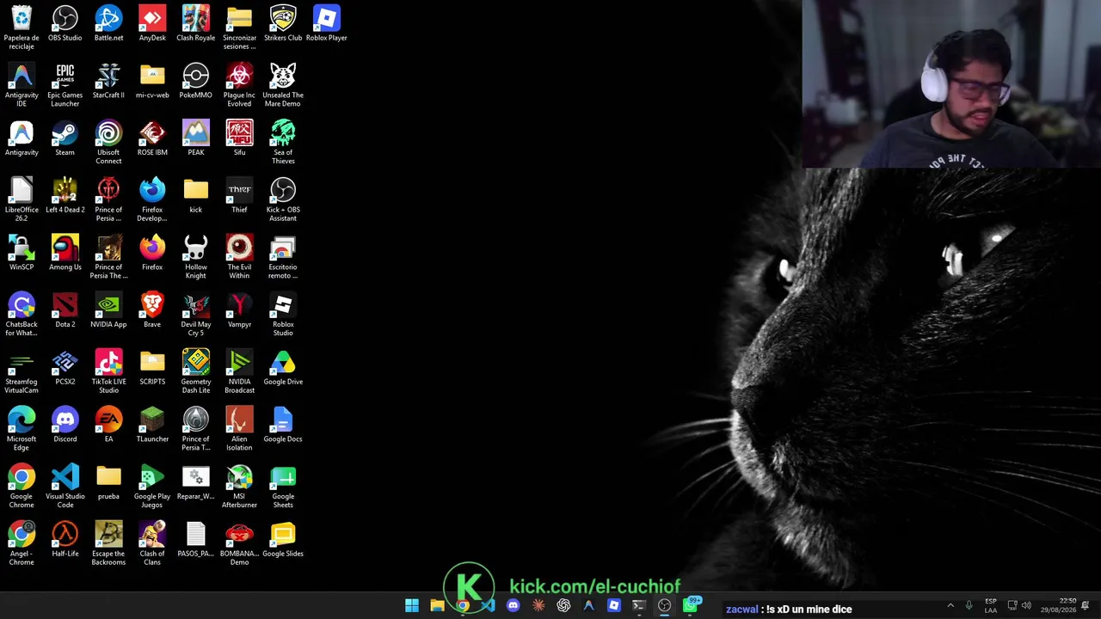The width and height of the screenshot is (1101, 619).
Task: Open the Clash Royale shortcut
Action: (x=196, y=24)
